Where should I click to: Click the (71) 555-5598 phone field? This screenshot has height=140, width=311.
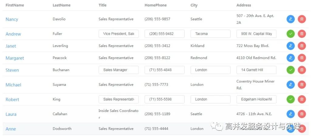click(x=164, y=99)
